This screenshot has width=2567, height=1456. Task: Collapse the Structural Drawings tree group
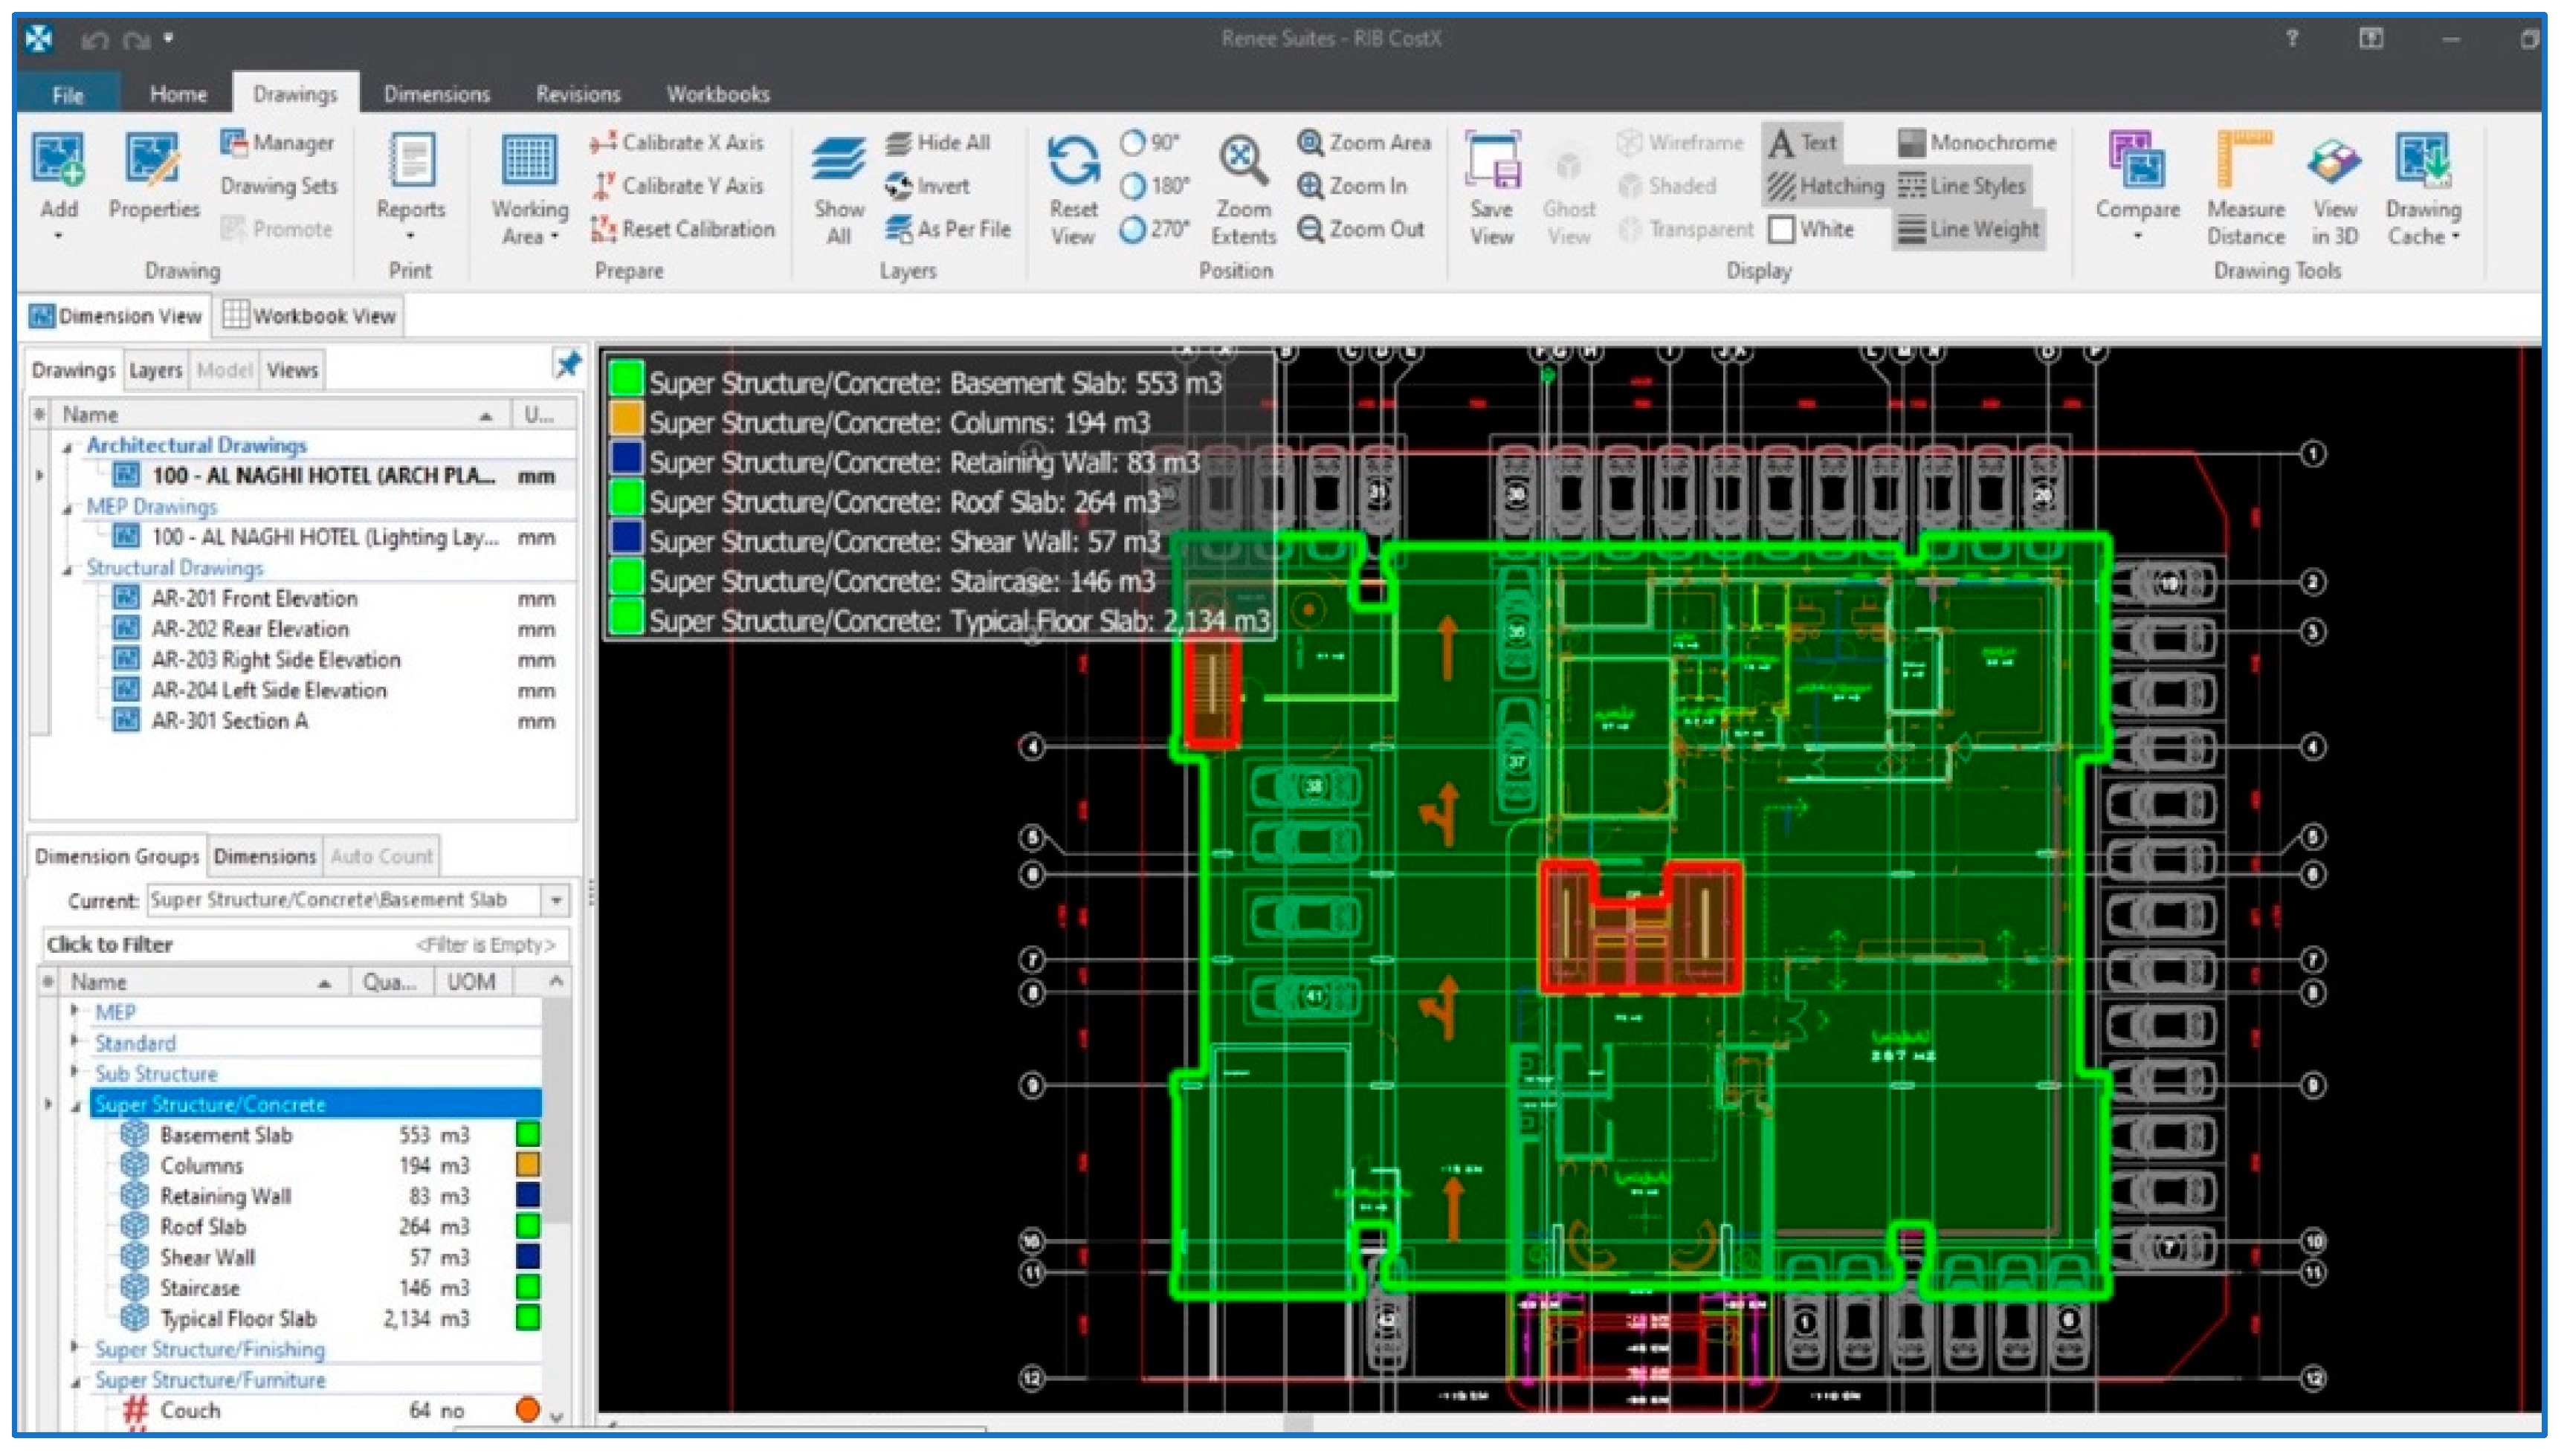point(68,569)
